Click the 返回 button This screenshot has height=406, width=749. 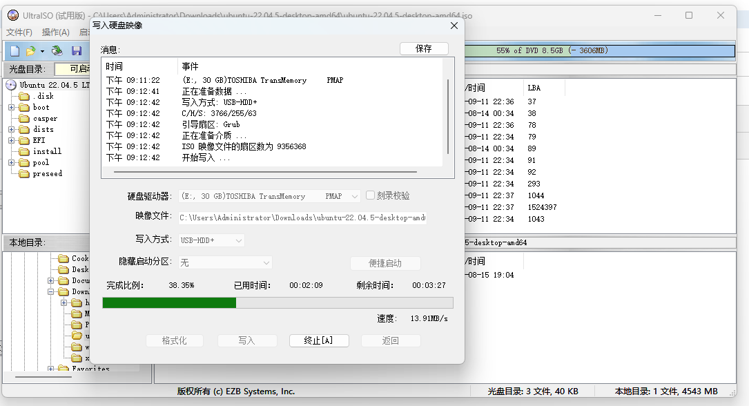click(390, 340)
